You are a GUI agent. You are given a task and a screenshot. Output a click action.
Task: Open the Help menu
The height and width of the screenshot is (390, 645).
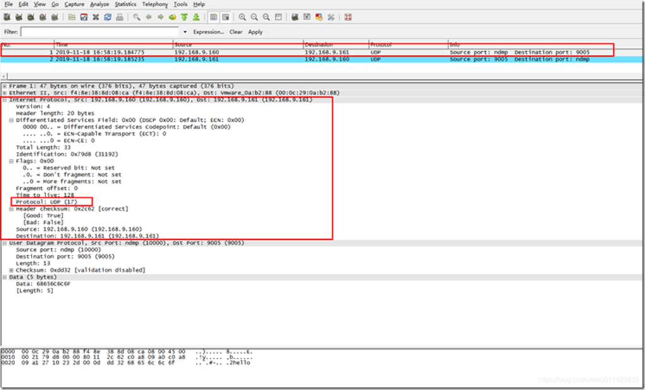coord(199,4)
